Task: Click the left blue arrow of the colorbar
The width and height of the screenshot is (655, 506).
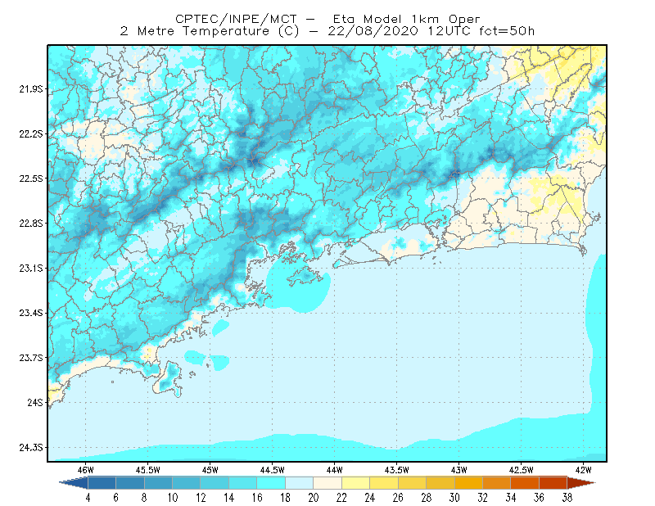Action: (74, 483)
